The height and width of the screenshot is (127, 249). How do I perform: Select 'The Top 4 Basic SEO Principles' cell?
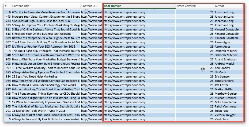(x=46, y=51)
